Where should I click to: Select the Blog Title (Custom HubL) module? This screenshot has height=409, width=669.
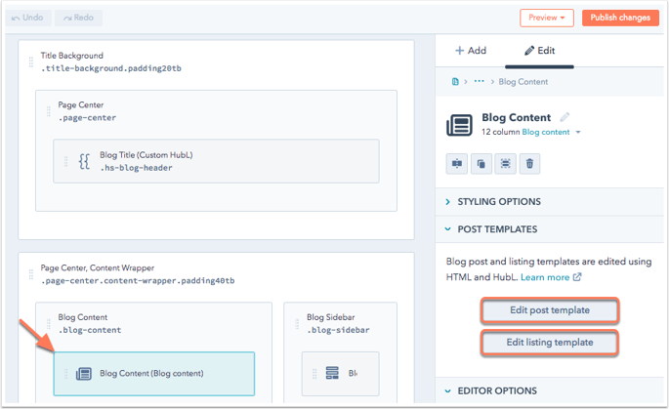point(216,161)
